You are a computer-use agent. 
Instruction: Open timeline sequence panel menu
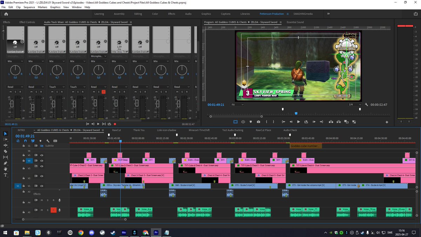[x=102, y=130]
